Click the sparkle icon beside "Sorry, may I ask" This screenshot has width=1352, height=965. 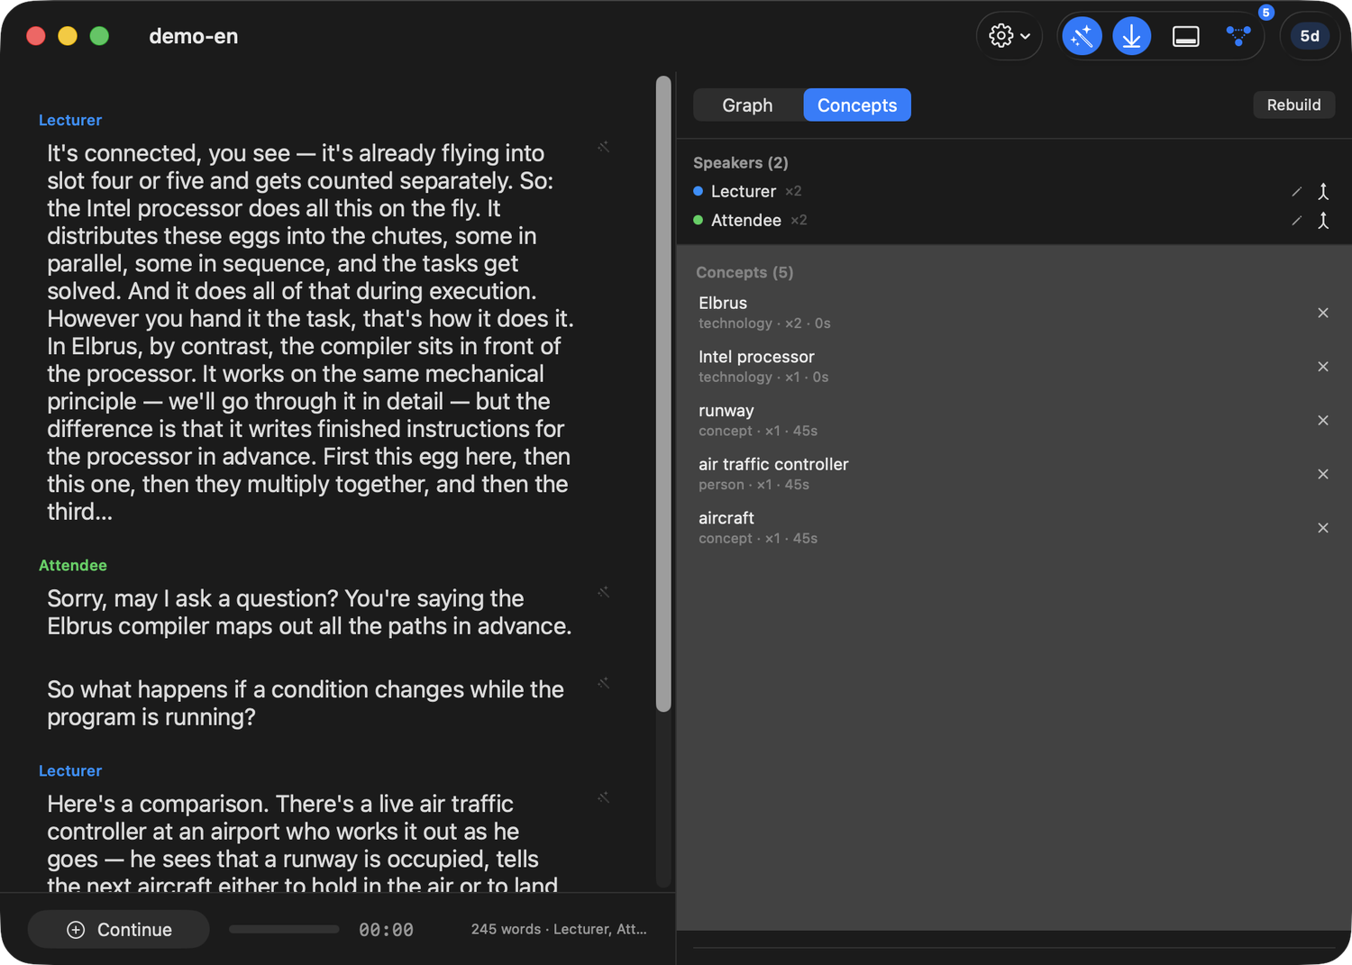(604, 592)
